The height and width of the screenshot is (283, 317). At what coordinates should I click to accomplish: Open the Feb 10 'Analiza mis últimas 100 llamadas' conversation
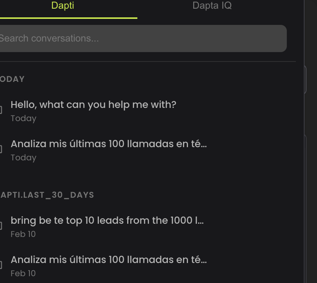pos(109,260)
